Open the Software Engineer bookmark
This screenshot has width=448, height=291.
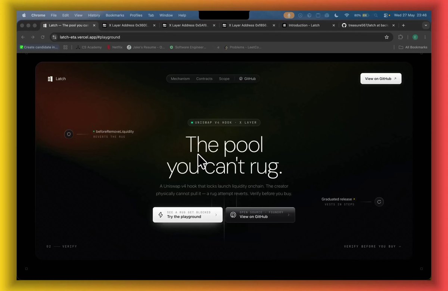point(188,47)
